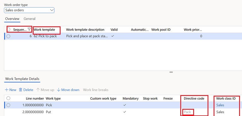This screenshot has height=116, width=242.
Task: Collapse the Work Template Details section
Action: 22,79
